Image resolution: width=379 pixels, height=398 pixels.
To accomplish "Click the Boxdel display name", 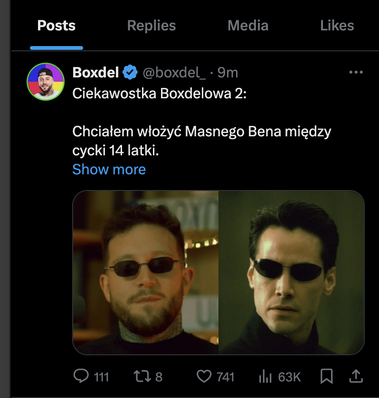I will tap(95, 73).
